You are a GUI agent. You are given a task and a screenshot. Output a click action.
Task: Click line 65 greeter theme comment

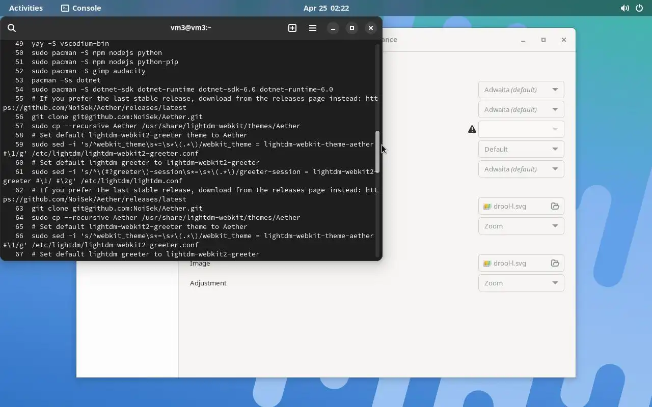pos(140,227)
